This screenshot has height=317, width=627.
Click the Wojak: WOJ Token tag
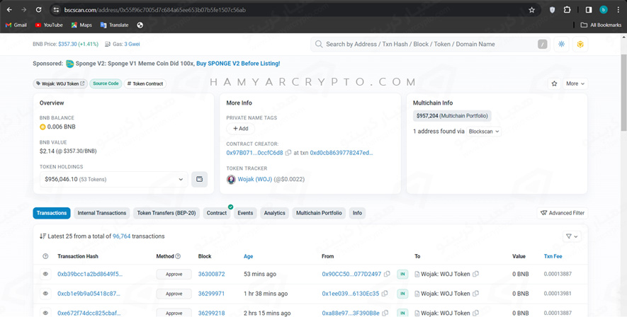[60, 83]
